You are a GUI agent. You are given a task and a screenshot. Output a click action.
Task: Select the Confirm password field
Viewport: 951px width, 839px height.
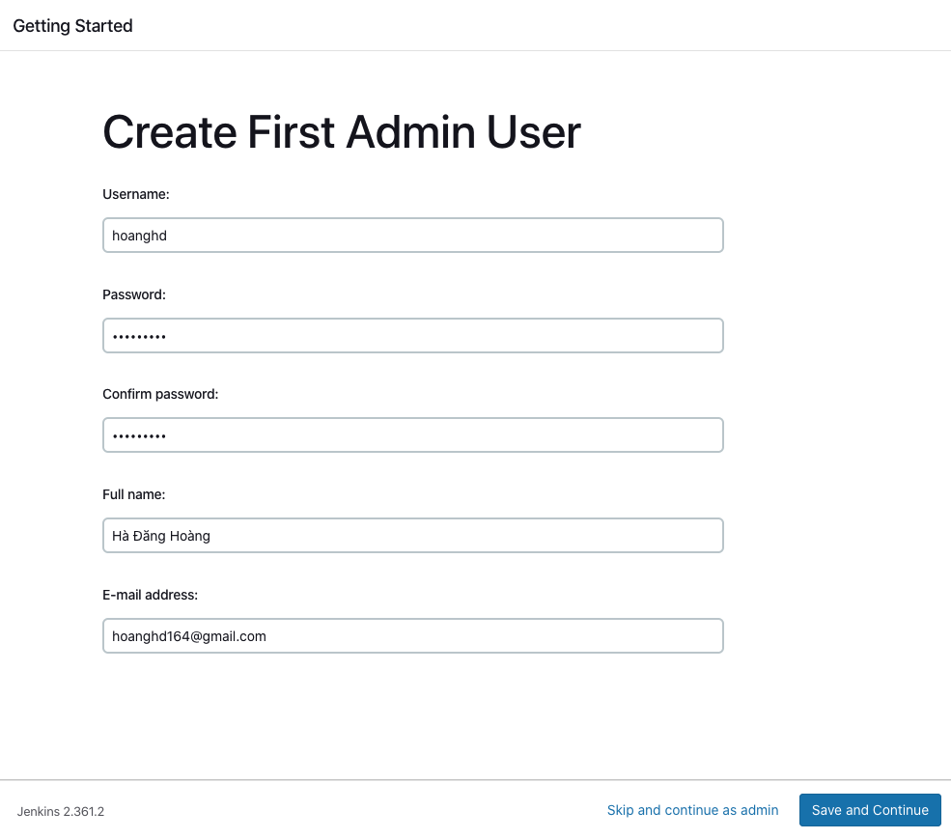(413, 435)
